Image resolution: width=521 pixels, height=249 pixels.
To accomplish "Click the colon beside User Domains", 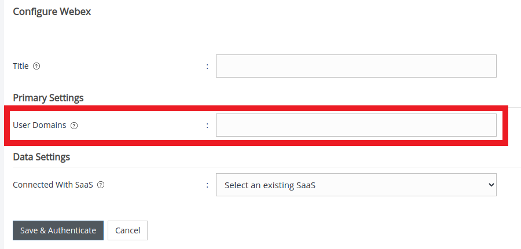I will tap(207, 126).
